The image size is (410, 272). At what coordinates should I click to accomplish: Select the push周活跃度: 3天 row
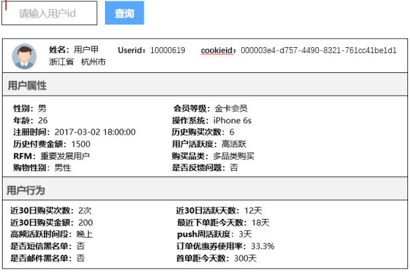(x=215, y=234)
